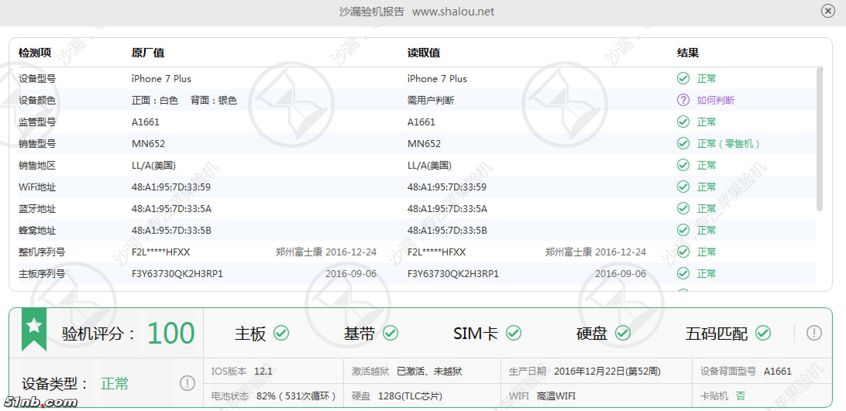
Task: Select the 主板序列号 row value F3Y63730QK2H3RP1
Action: pos(177,274)
